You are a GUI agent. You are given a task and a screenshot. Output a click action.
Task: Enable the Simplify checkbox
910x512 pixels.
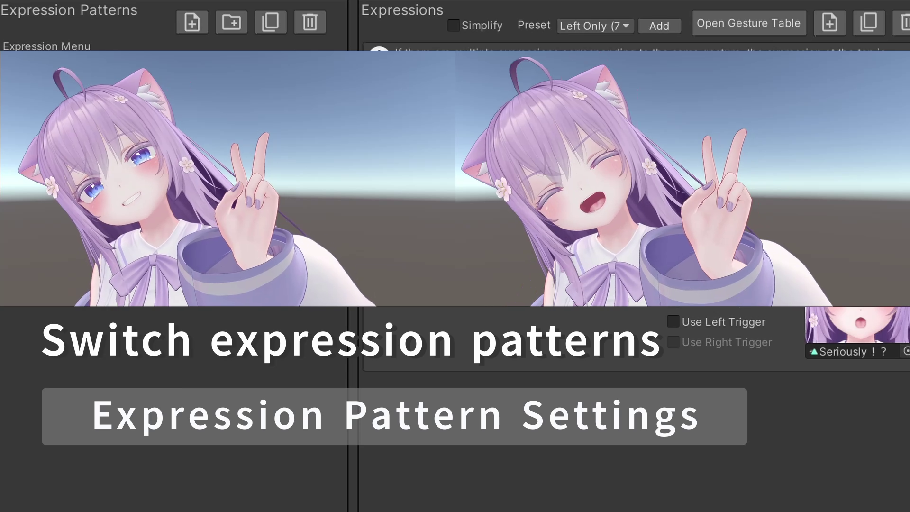click(453, 26)
